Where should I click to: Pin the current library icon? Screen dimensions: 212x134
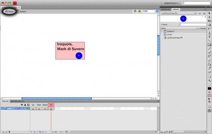[200, 13]
